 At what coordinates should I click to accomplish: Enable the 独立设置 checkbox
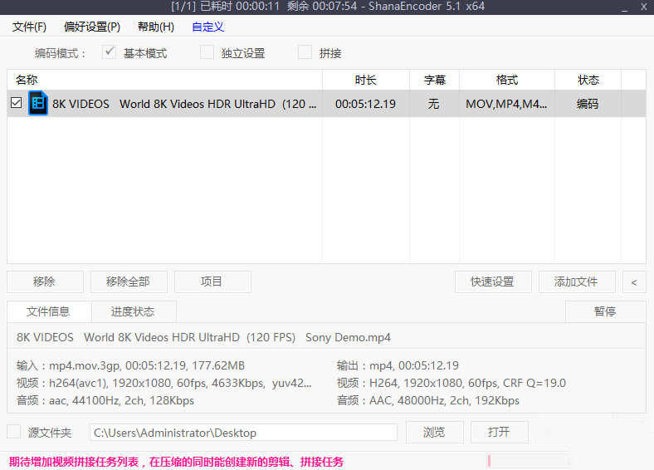pyautogui.click(x=207, y=52)
